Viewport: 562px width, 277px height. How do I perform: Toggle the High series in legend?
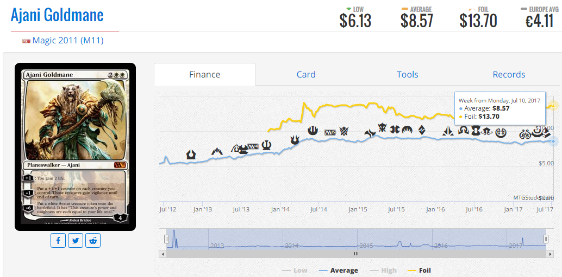[382, 270]
